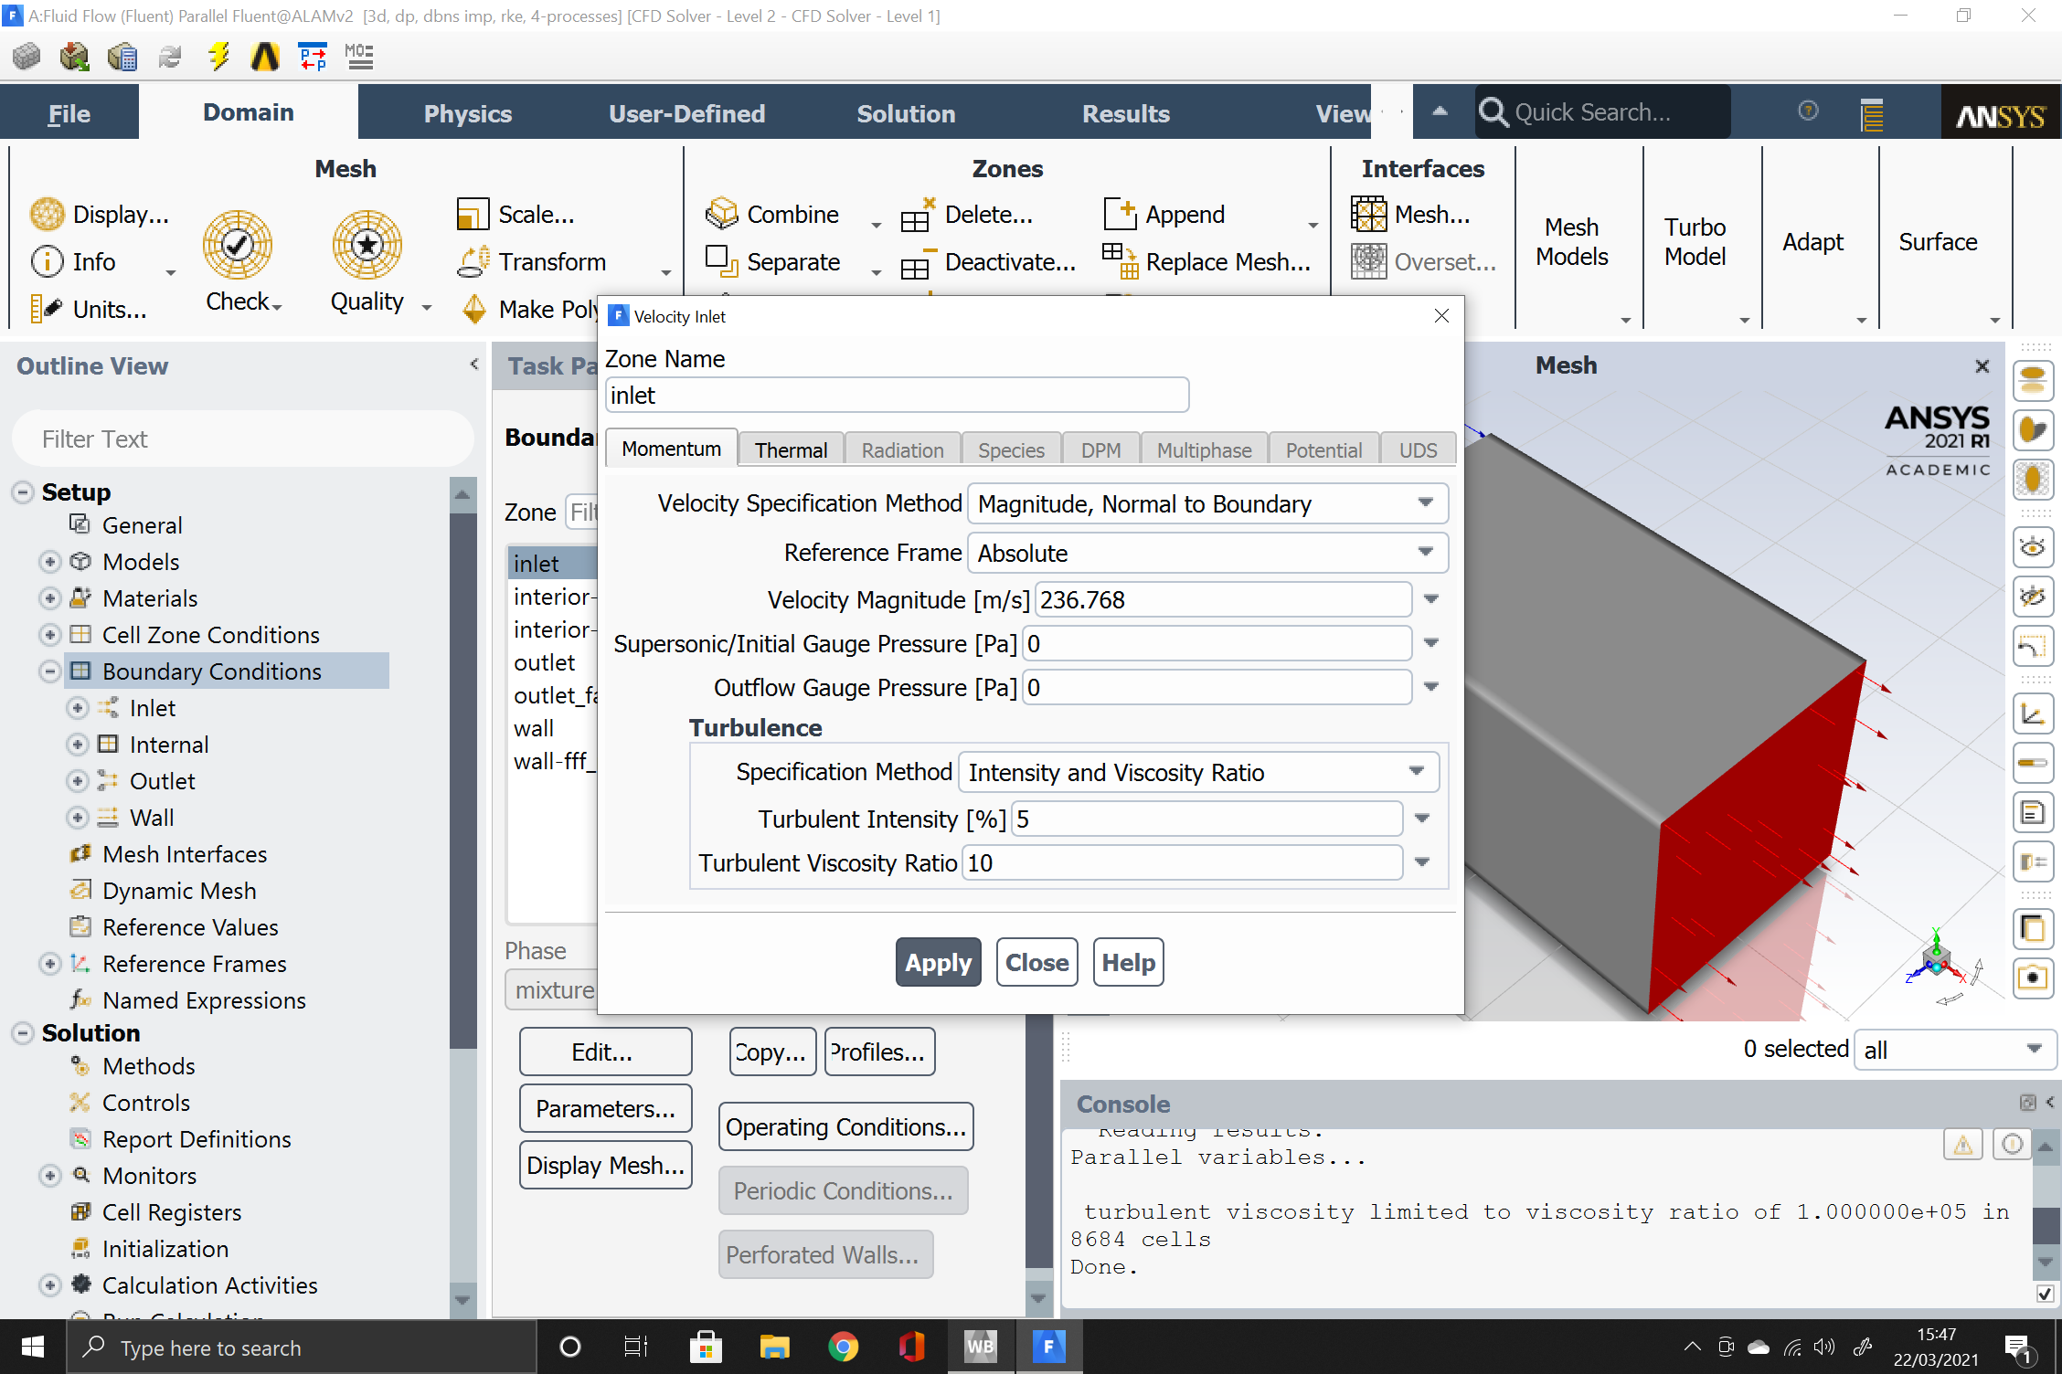Image resolution: width=2062 pixels, height=1374 pixels.
Task: Open the 'all' selection filter dropdown
Action: click(x=1955, y=1050)
